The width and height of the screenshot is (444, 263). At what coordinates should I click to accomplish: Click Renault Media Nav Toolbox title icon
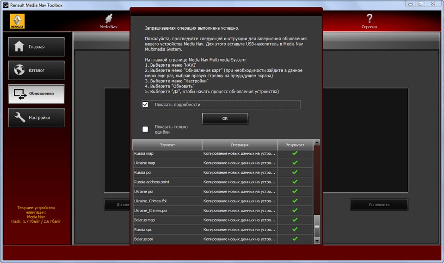click(x=6, y=5)
